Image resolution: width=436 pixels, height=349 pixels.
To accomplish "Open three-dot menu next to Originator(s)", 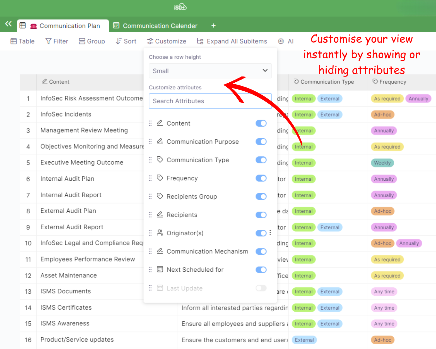I will (x=270, y=233).
